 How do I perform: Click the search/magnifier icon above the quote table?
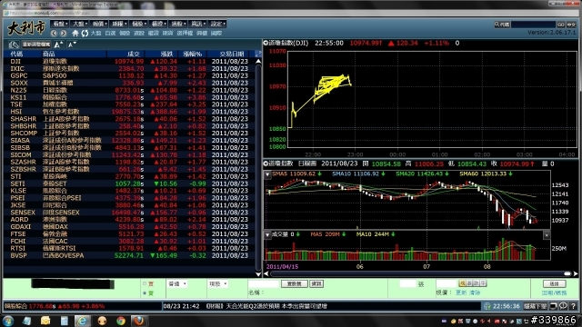tap(14, 45)
